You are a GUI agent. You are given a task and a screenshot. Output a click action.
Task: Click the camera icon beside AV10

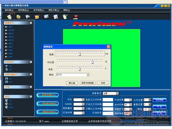6,30
